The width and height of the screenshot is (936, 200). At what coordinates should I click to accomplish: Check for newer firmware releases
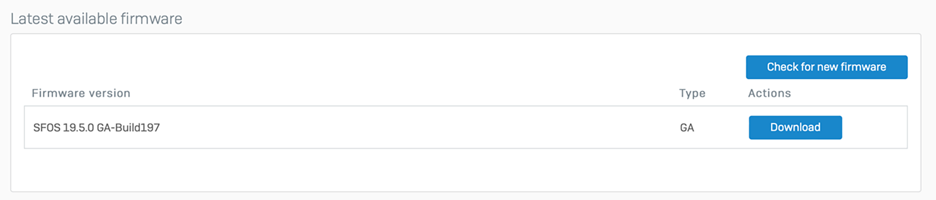(x=826, y=67)
